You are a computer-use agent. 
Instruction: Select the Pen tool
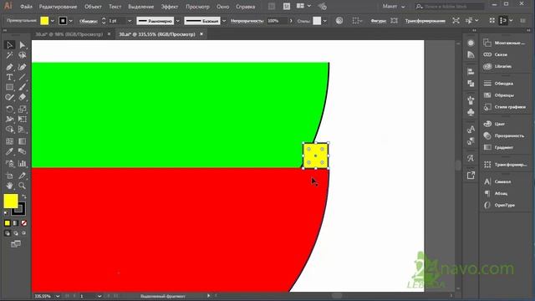tap(9, 67)
